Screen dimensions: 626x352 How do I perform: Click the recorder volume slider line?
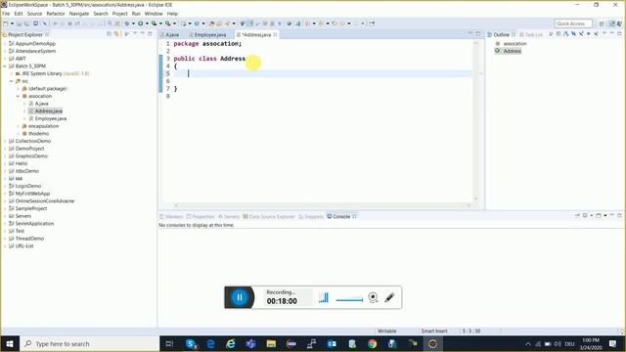[349, 299]
